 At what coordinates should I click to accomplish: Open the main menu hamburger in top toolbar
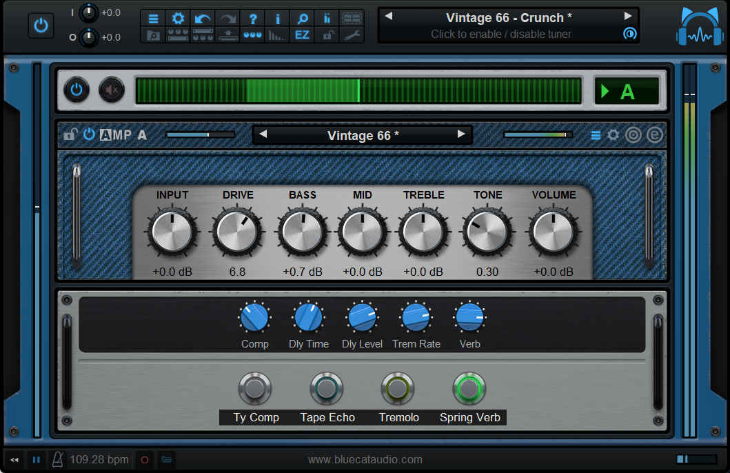point(153,19)
